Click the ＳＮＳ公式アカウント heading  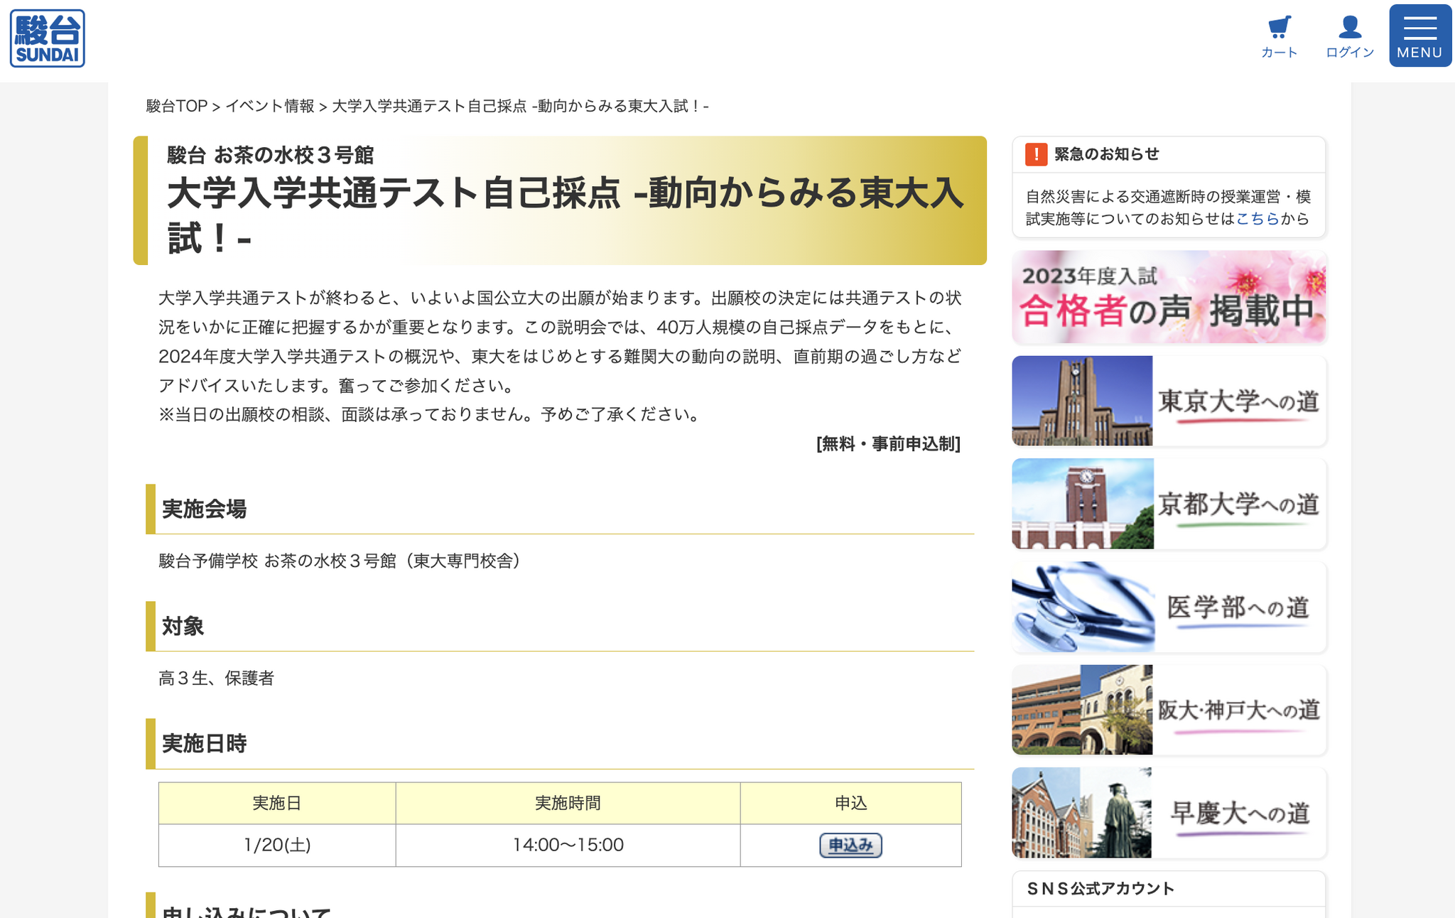coord(1100,888)
